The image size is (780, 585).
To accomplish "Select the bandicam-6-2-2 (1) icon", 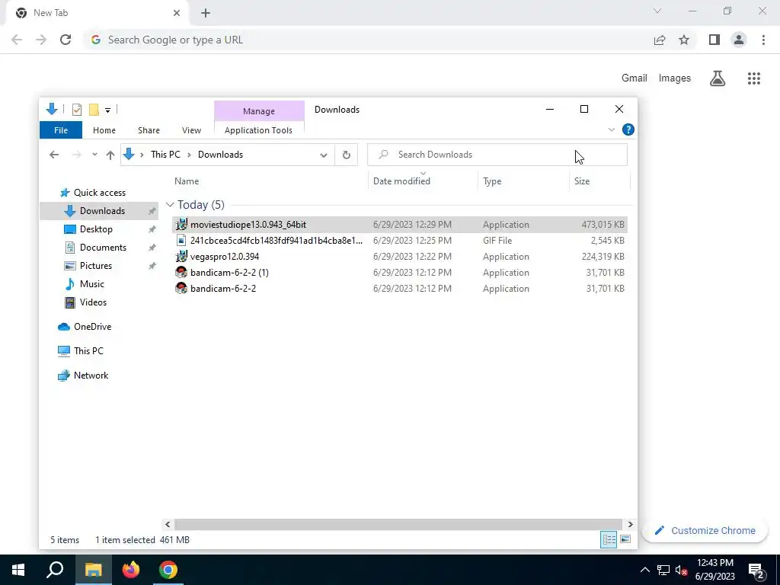I will pyautogui.click(x=181, y=272).
